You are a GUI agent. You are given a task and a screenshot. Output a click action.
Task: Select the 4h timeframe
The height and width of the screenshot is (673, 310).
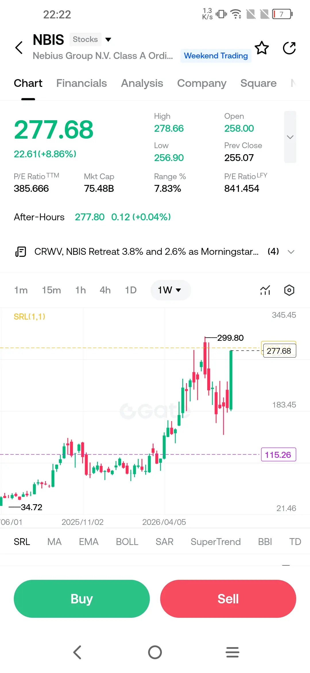click(x=105, y=290)
